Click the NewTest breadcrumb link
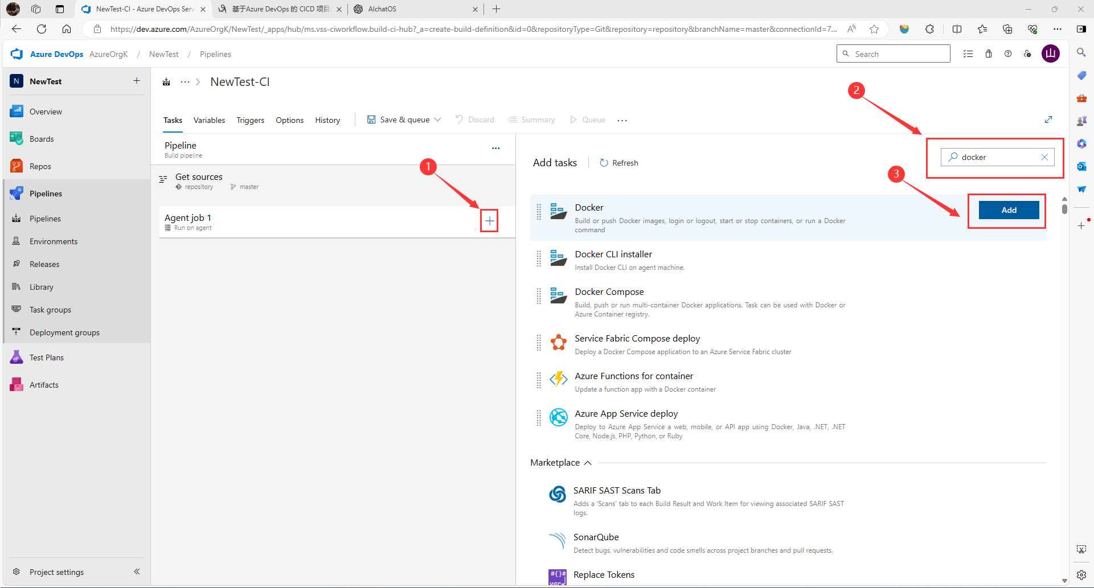 (x=164, y=54)
